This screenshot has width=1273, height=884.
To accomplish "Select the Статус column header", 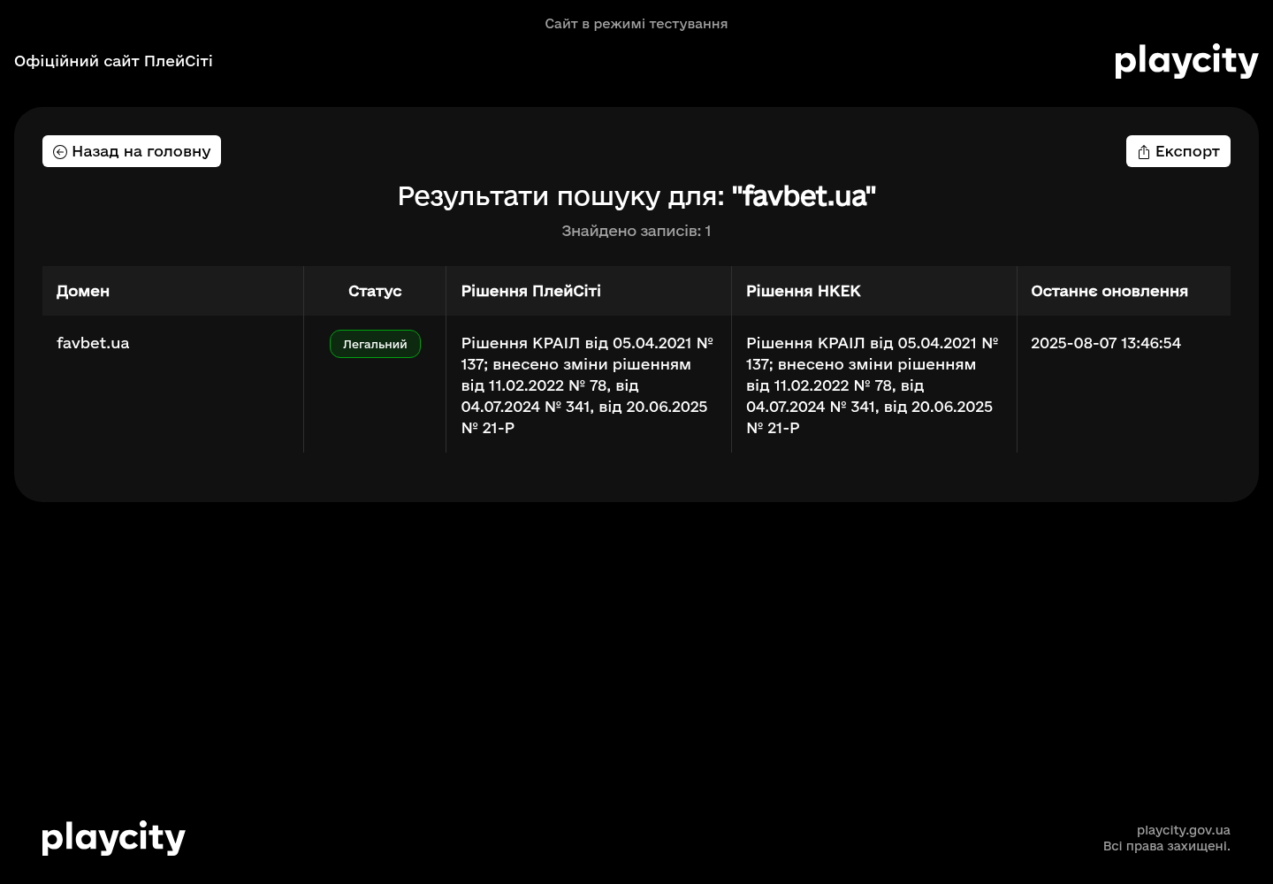I will (x=375, y=291).
